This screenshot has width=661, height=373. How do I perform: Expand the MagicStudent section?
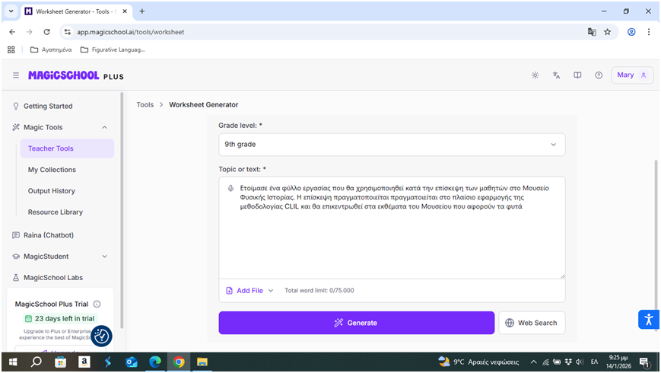click(x=104, y=257)
